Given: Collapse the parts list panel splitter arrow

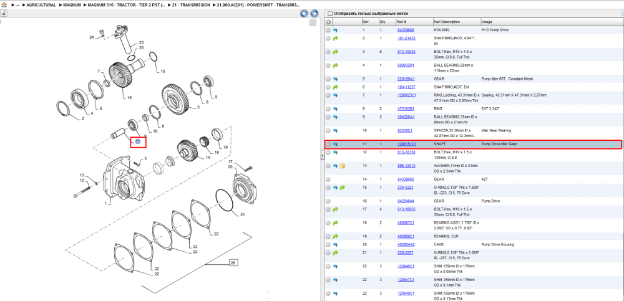Looking at the screenshot, I should point(323,156).
